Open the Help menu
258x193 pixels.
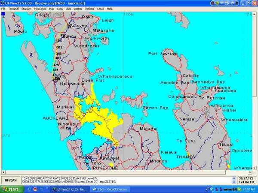click(110, 9)
